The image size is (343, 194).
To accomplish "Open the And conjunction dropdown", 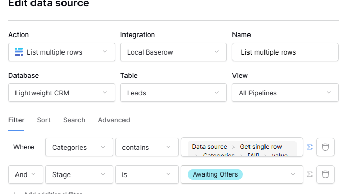I will pyautogui.click(x=26, y=174).
